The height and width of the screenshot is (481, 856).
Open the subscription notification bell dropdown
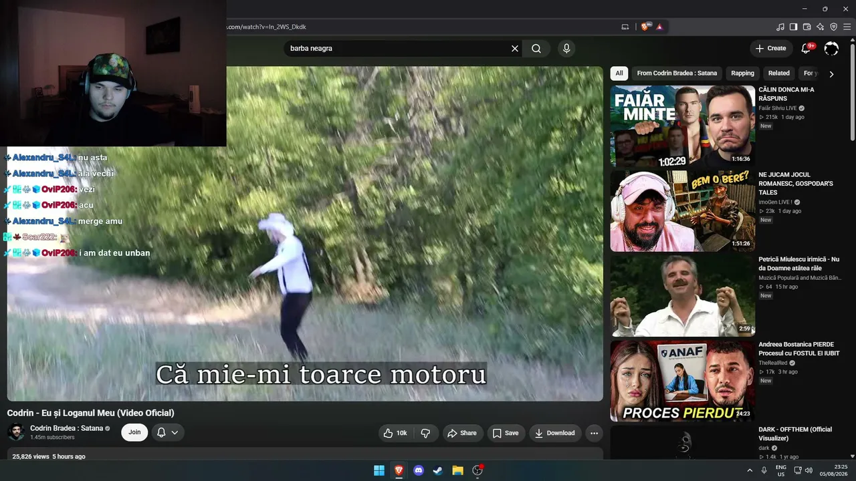[169, 432]
